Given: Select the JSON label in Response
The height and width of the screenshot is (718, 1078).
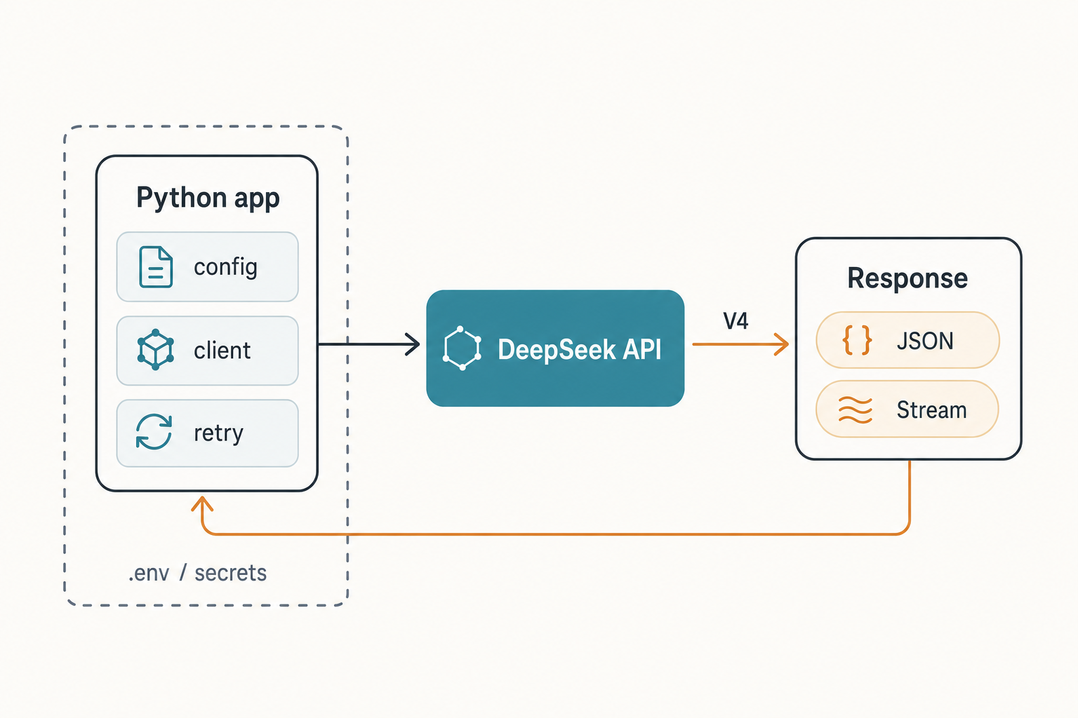Looking at the screenshot, I should pyautogui.click(x=925, y=341).
